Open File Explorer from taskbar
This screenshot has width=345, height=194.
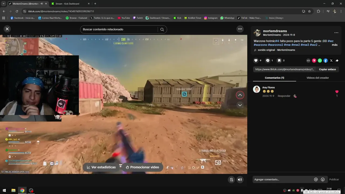pos(13,190)
